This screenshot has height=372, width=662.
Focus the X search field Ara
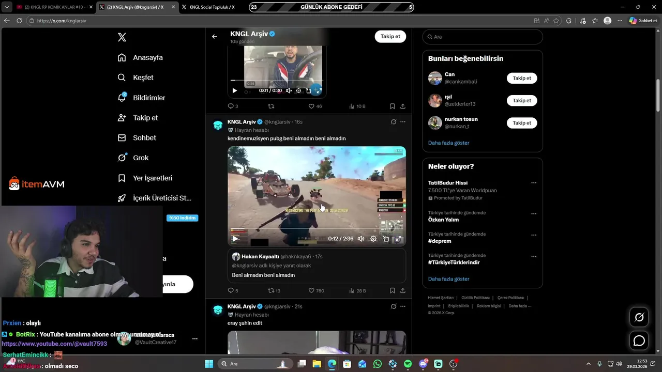pos(483,37)
